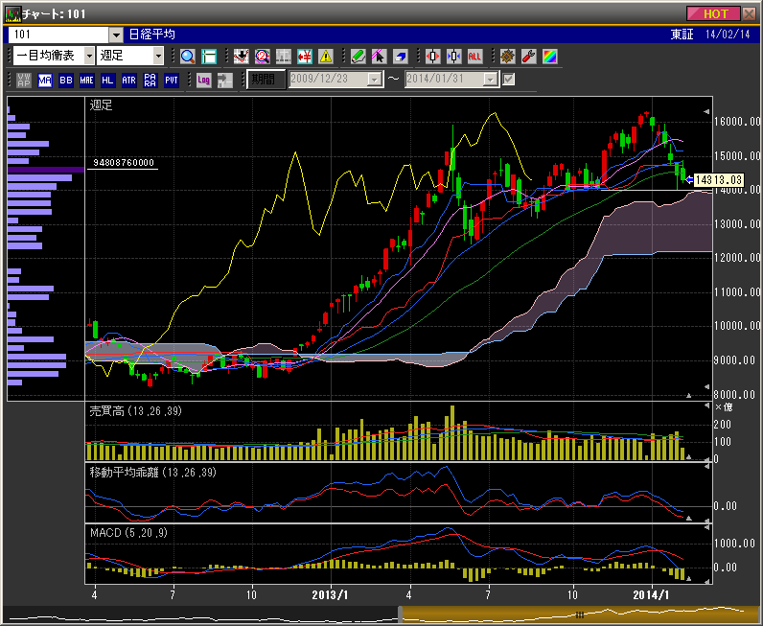
Task: Click the PVT indicator icon
Action: click(x=172, y=80)
